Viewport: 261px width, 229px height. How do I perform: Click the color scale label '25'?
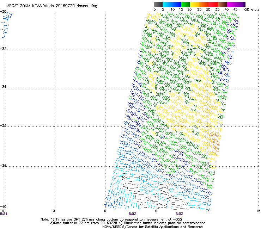[x=199, y=10]
